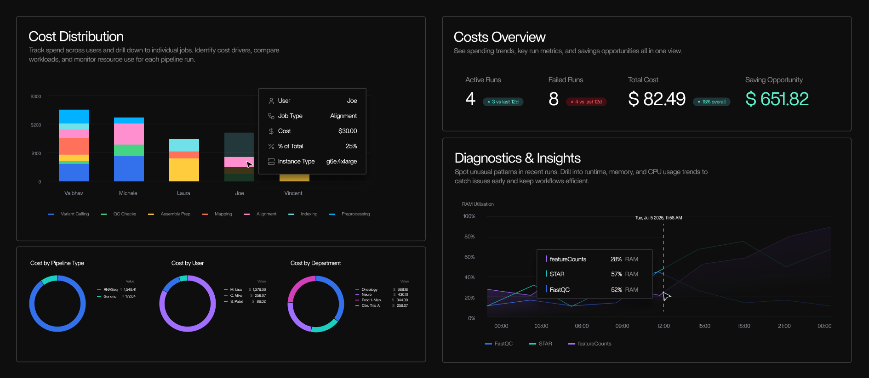Click the User icon in the tooltip
This screenshot has height=378, width=869.
tap(271, 101)
